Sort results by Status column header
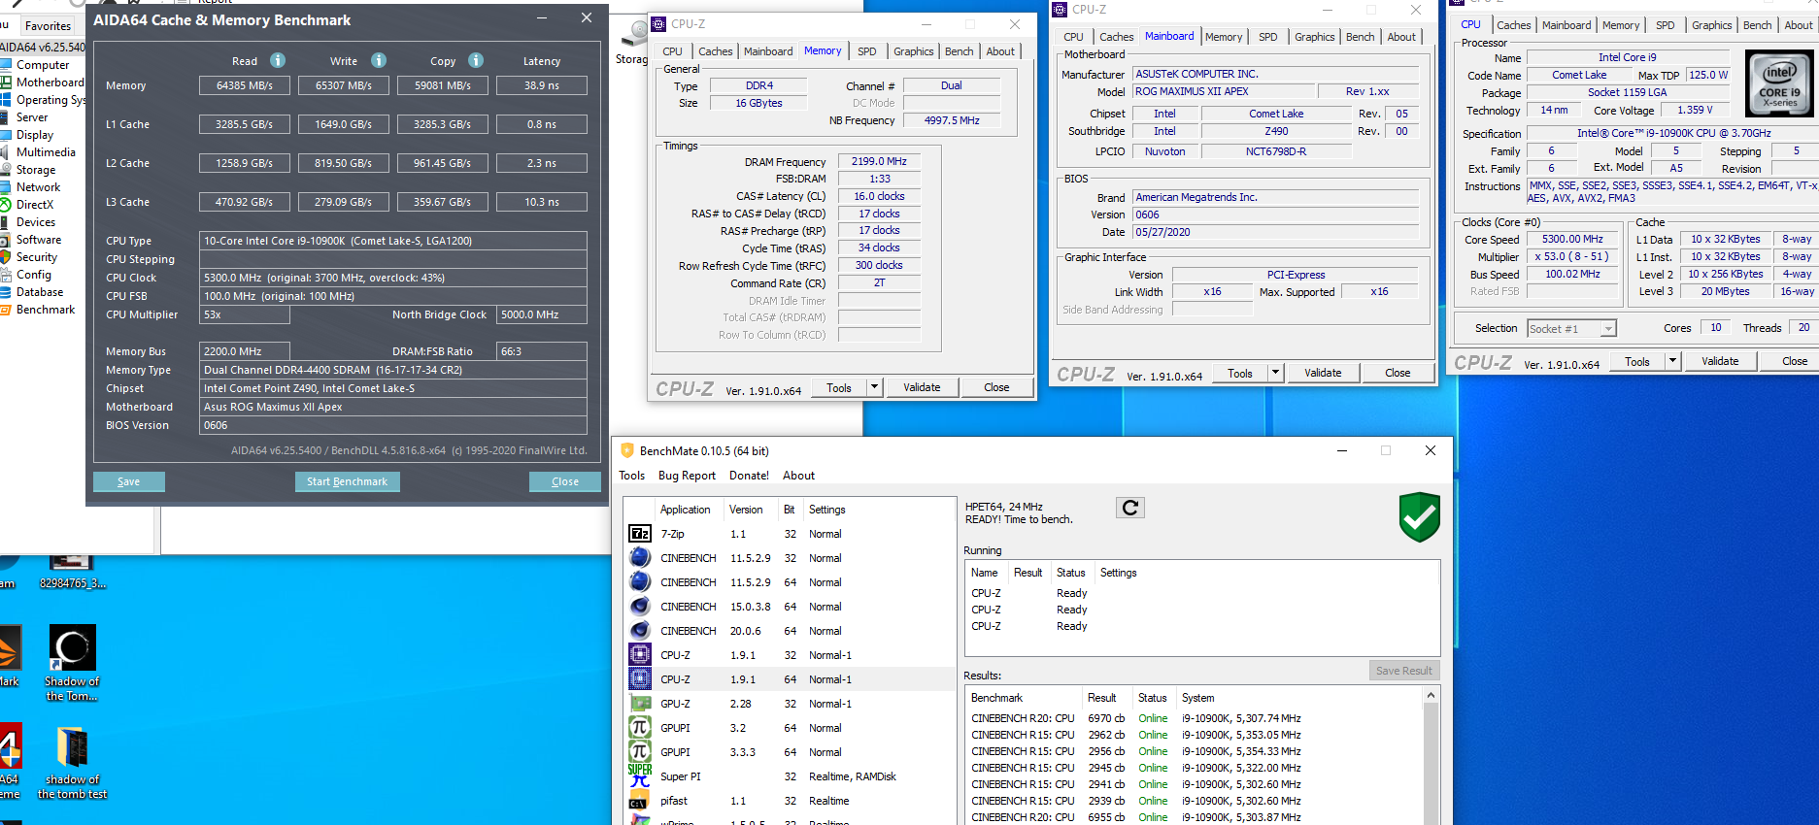The height and width of the screenshot is (825, 1819). coord(1153,698)
